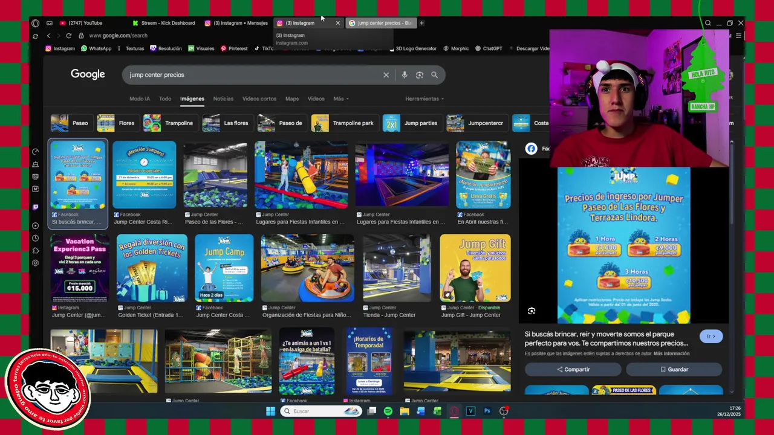
Task: Clear the Google search box X
Action: click(386, 75)
